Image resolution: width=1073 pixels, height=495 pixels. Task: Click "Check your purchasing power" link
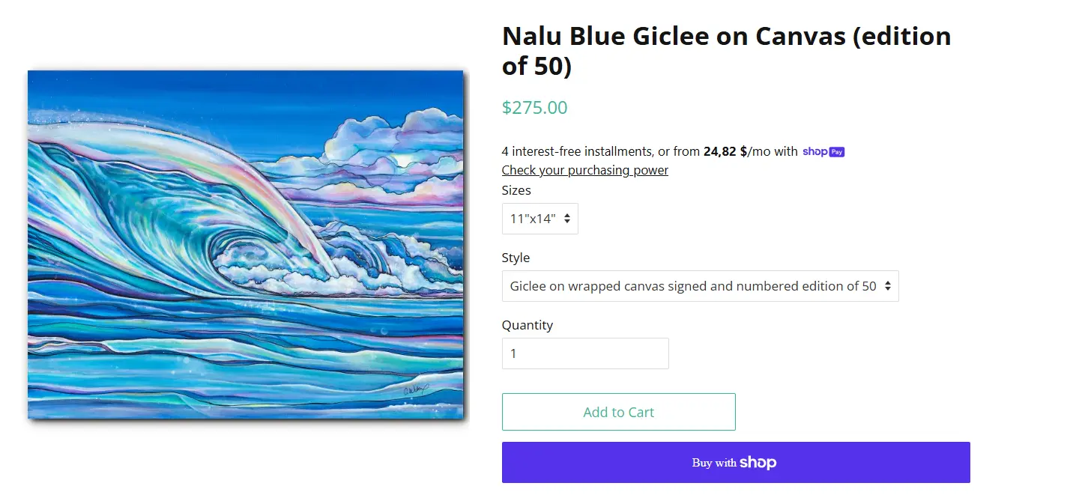pos(584,170)
